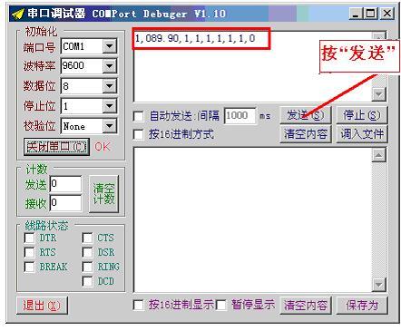The height and width of the screenshot is (331, 401).
Task: Check the 暂停显示 pause display box
Action: tap(221, 305)
